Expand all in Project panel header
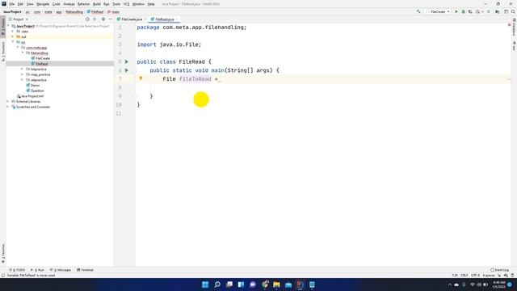The image size is (517, 291). (x=95, y=19)
